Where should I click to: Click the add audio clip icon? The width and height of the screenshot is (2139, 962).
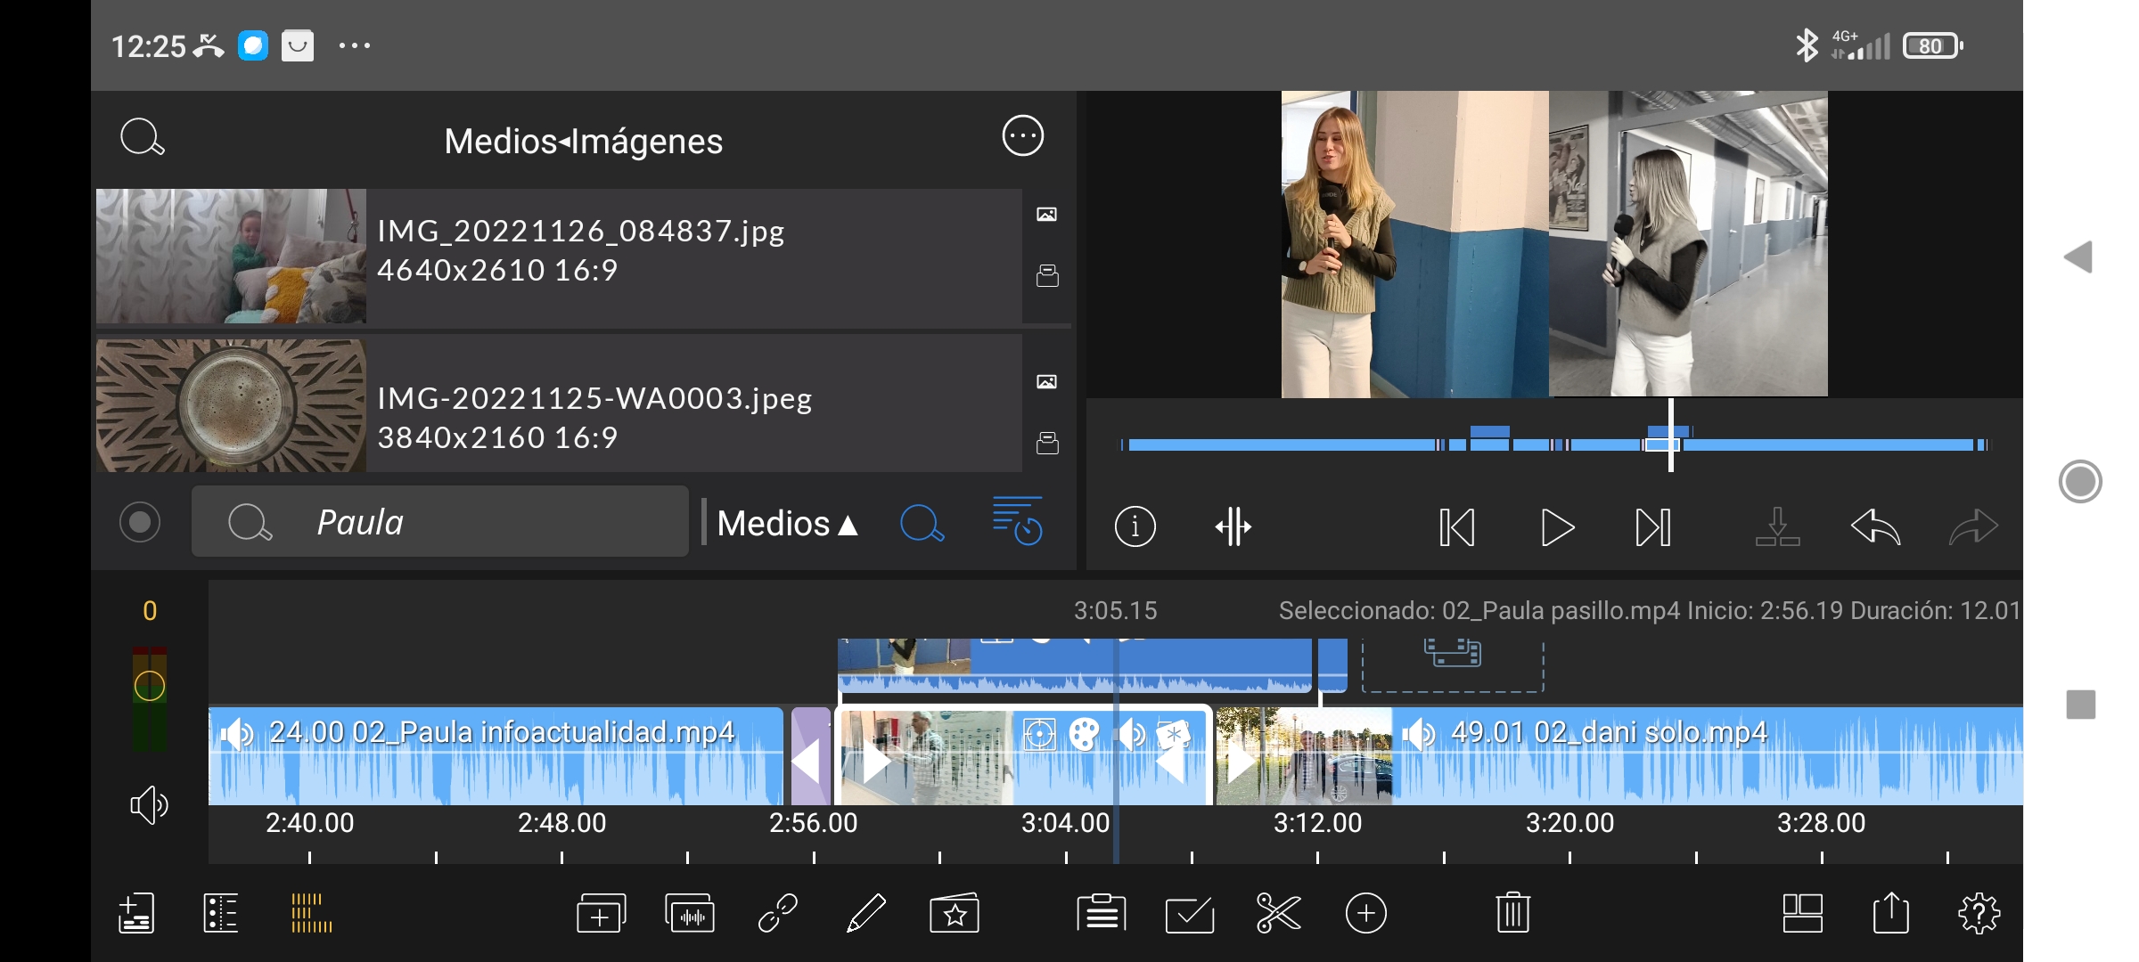(690, 913)
